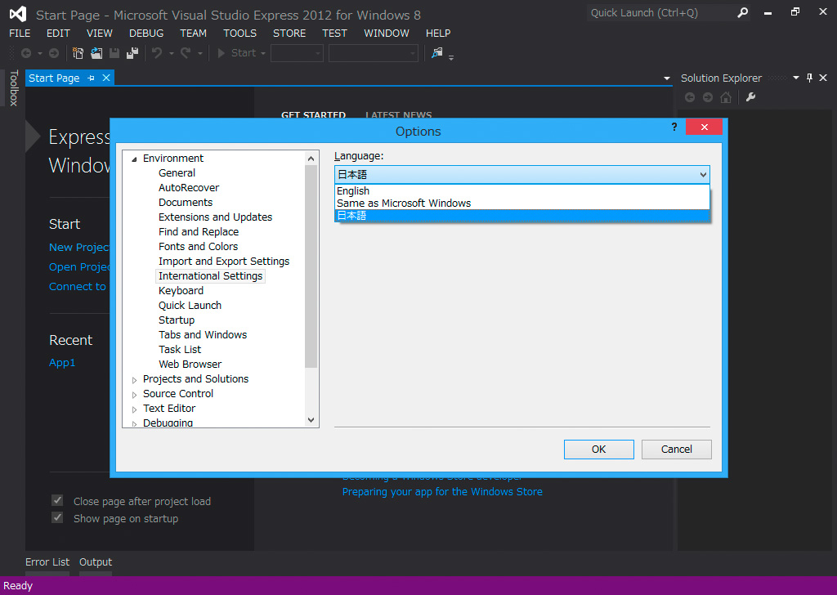Open Solution Explorer window position dropdown

click(x=796, y=78)
